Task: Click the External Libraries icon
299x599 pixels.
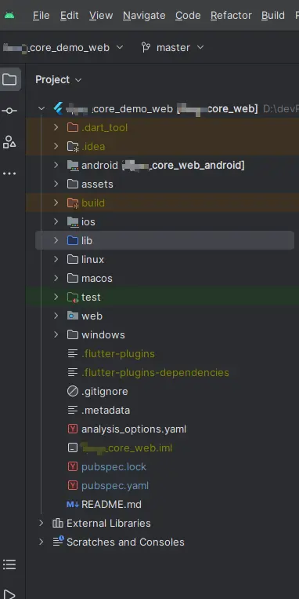Action: [57, 523]
